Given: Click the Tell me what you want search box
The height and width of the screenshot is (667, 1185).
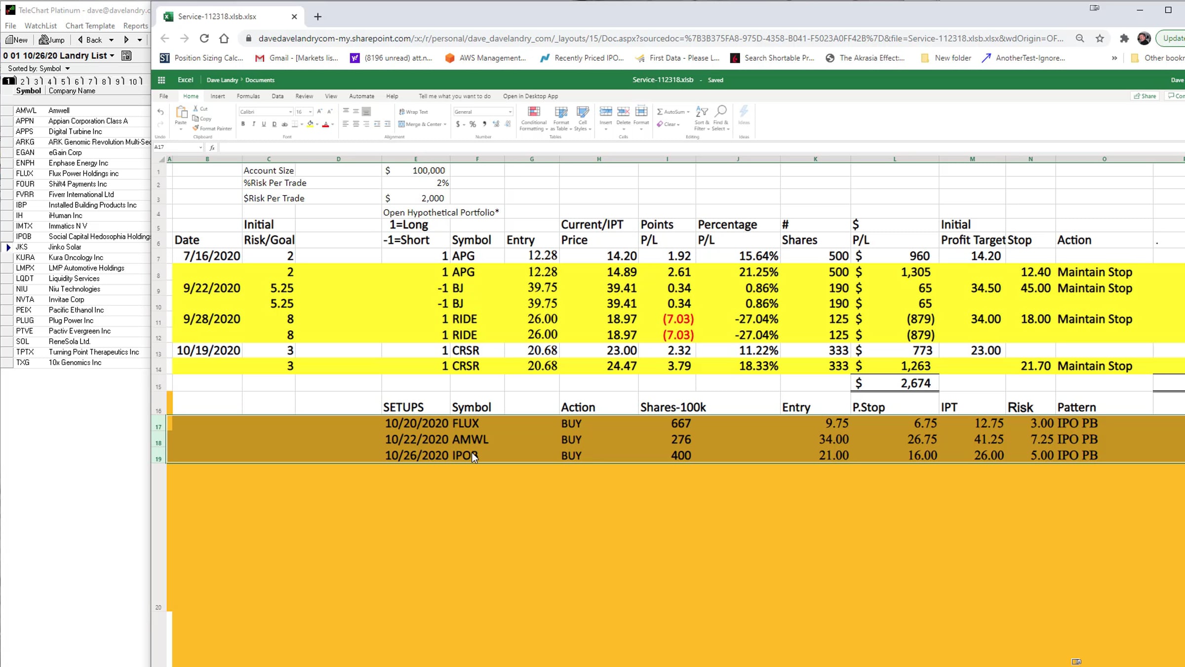Looking at the screenshot, I should 455,96.
